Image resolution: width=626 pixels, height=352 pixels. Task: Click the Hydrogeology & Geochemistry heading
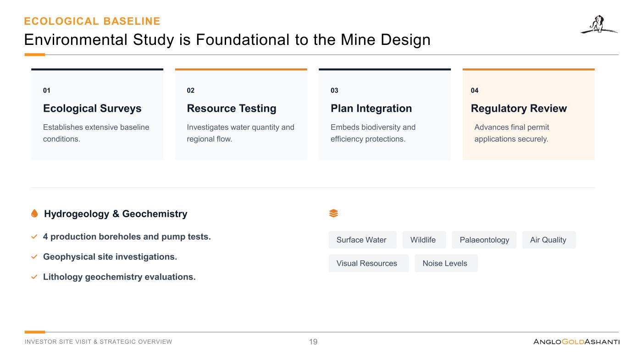(116, 214)
